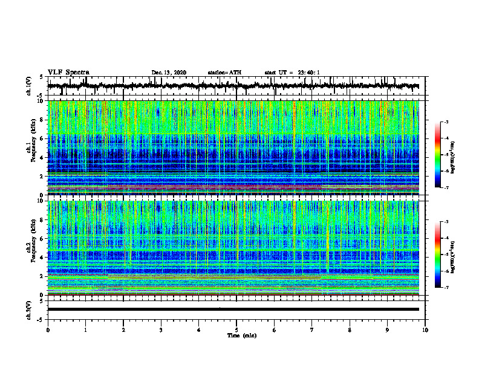
Task: Click the '5' tick on ch.1(V) voltage axis
Action: coord(42,77)
